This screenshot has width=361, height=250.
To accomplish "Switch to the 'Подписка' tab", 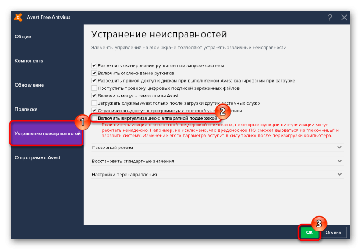I will click(47, 109).
